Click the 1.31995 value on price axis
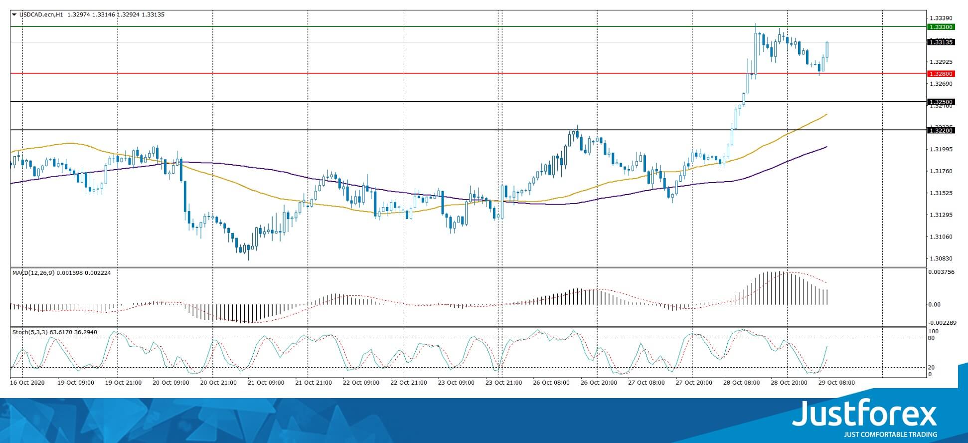Screen dimensions: 968x443 [x=941, y=150]
